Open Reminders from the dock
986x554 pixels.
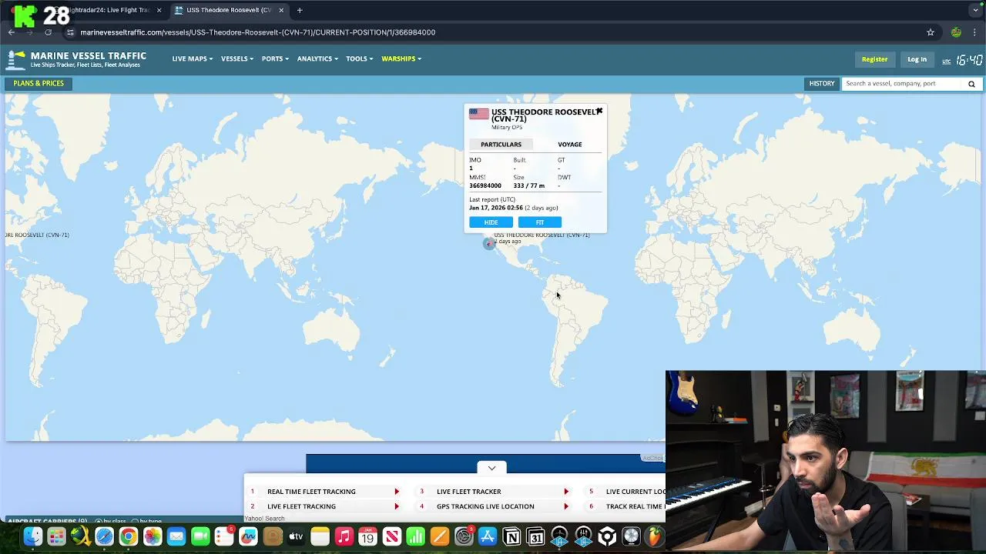pyautogui.click(x=224, y=536)
